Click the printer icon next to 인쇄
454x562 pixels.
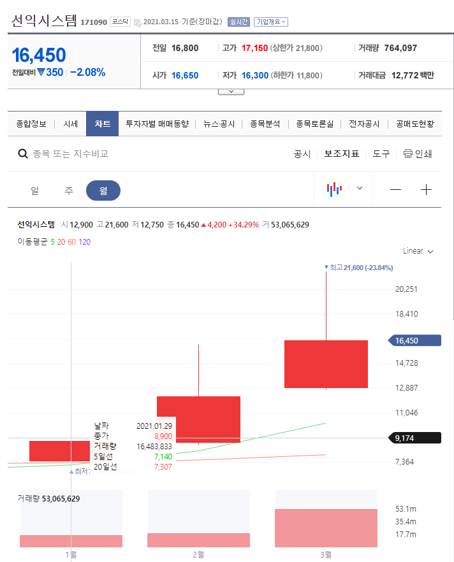(x=407, y=154)
